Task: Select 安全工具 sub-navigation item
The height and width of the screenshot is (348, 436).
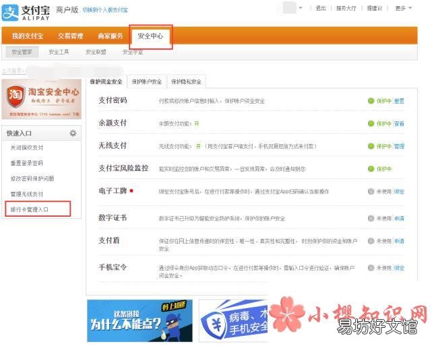Action: pos(59,52)
